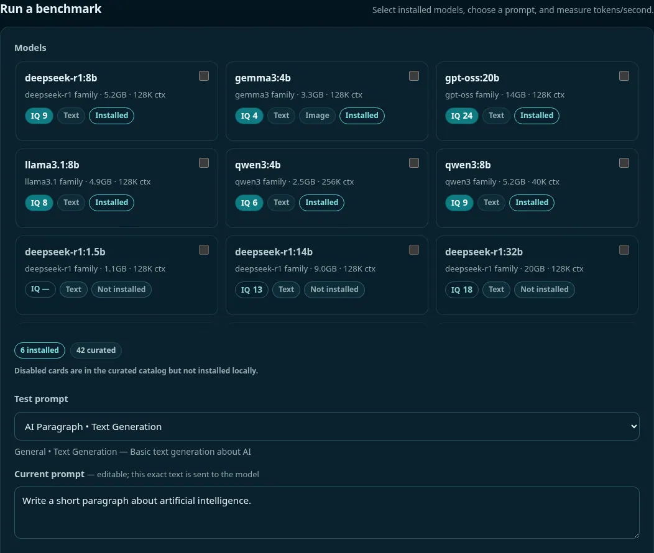Click 'IQ —' badge on deepseek-r1:1.5b
This screenshot has width=654, height=553.
pyautogui.click(x=40, y=289)
